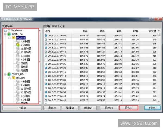Image resolution: width=163 pixels, height=130 pixels.
Task: Collapse the LLGUSDe symbol node
Action: (10, 38)
